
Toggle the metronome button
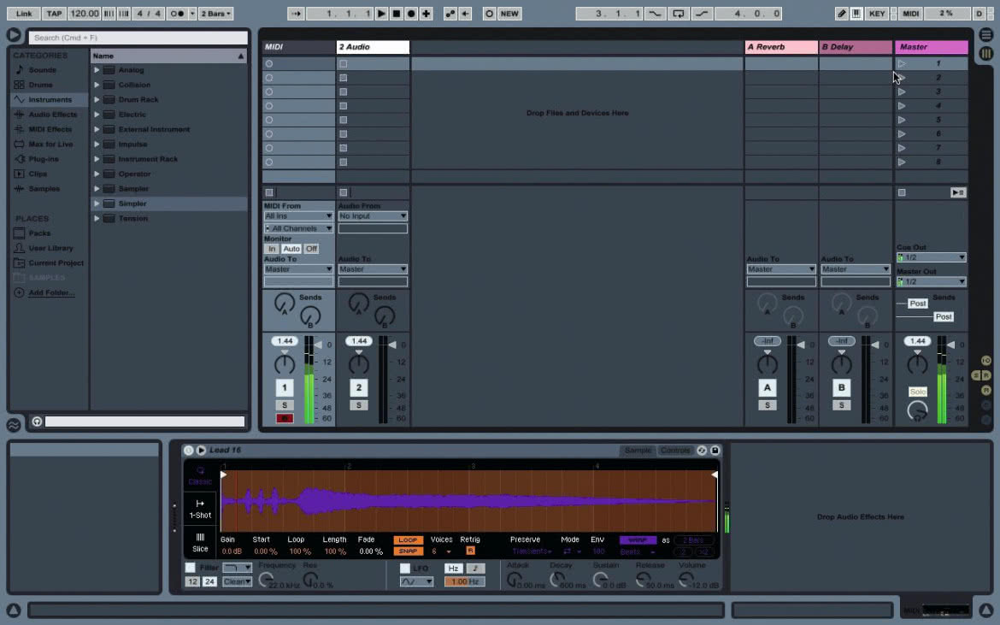(178, 14)
